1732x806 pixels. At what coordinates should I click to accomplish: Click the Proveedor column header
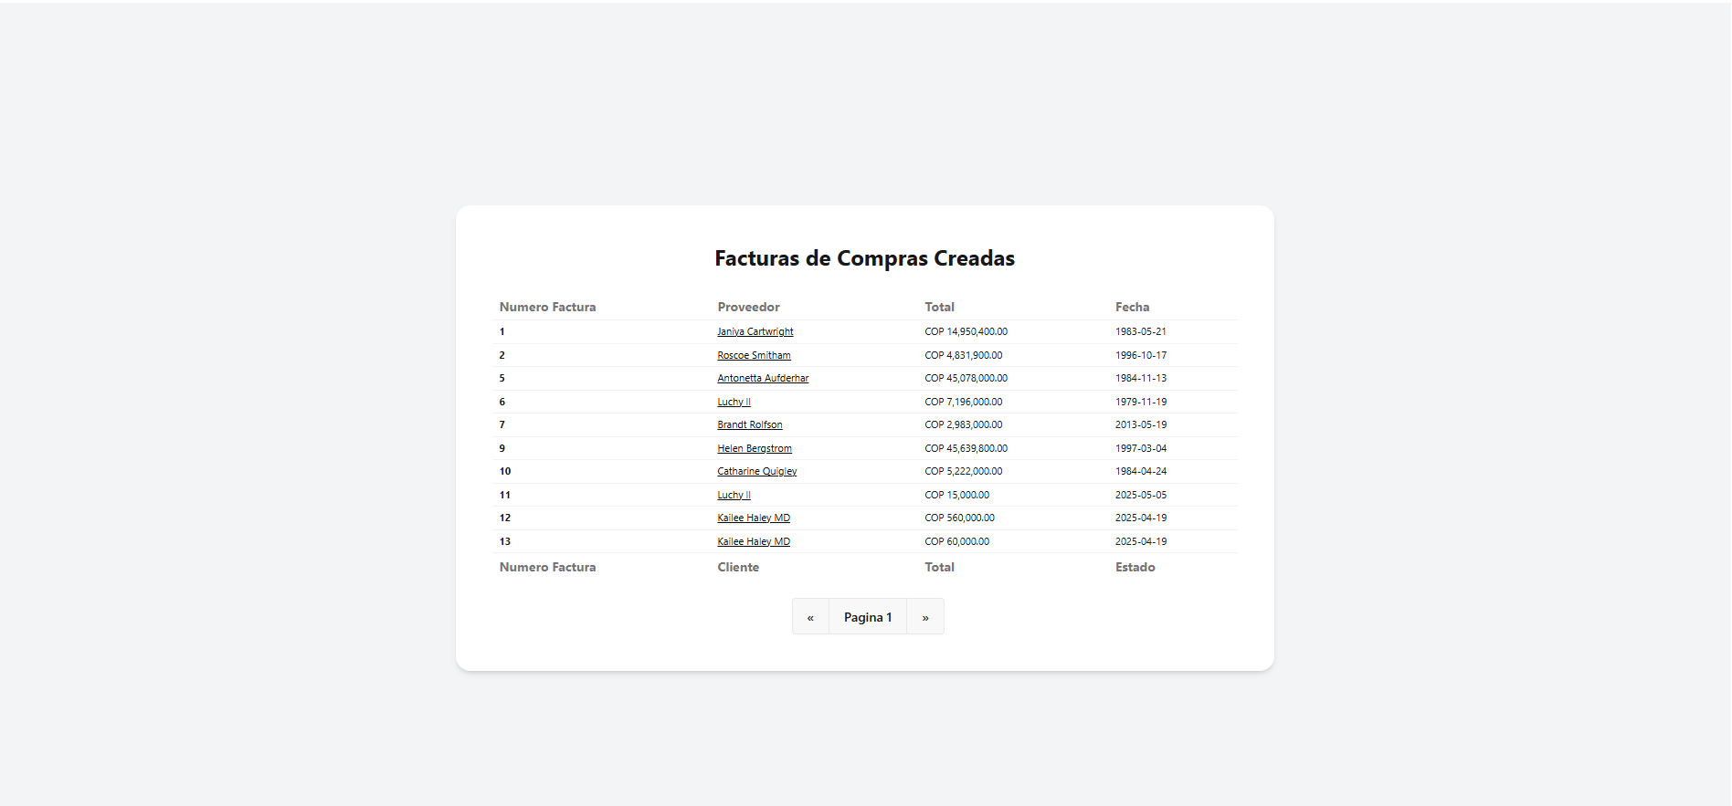[x=748, y=307]
